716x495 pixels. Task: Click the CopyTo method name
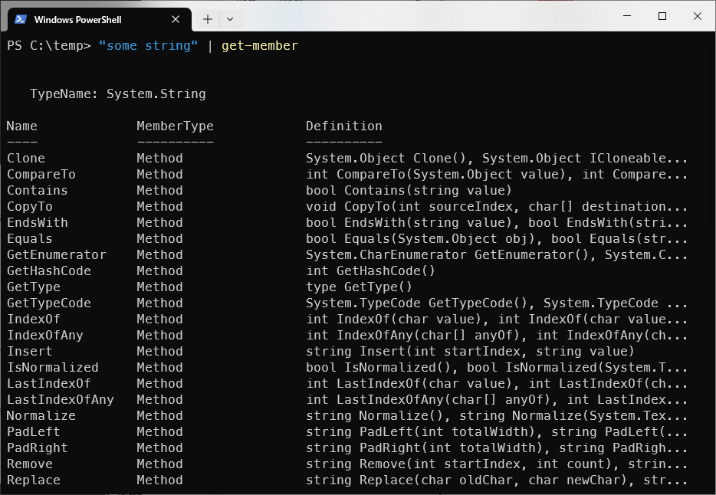tap(30, 207)
